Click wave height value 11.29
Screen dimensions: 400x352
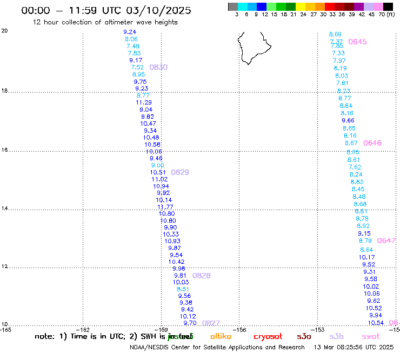(x=144, y=102)
